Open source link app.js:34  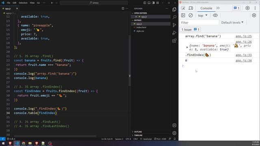click(x=244, y=60)
